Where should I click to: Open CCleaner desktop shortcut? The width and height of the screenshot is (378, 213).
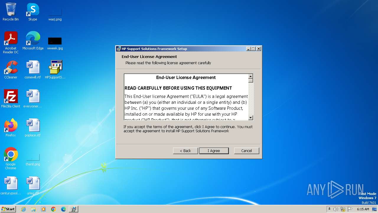(11, 70)
